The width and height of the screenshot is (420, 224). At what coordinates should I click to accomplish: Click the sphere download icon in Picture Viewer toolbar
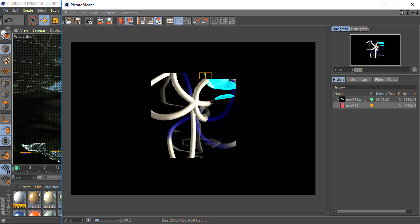(x=109, y=21)
